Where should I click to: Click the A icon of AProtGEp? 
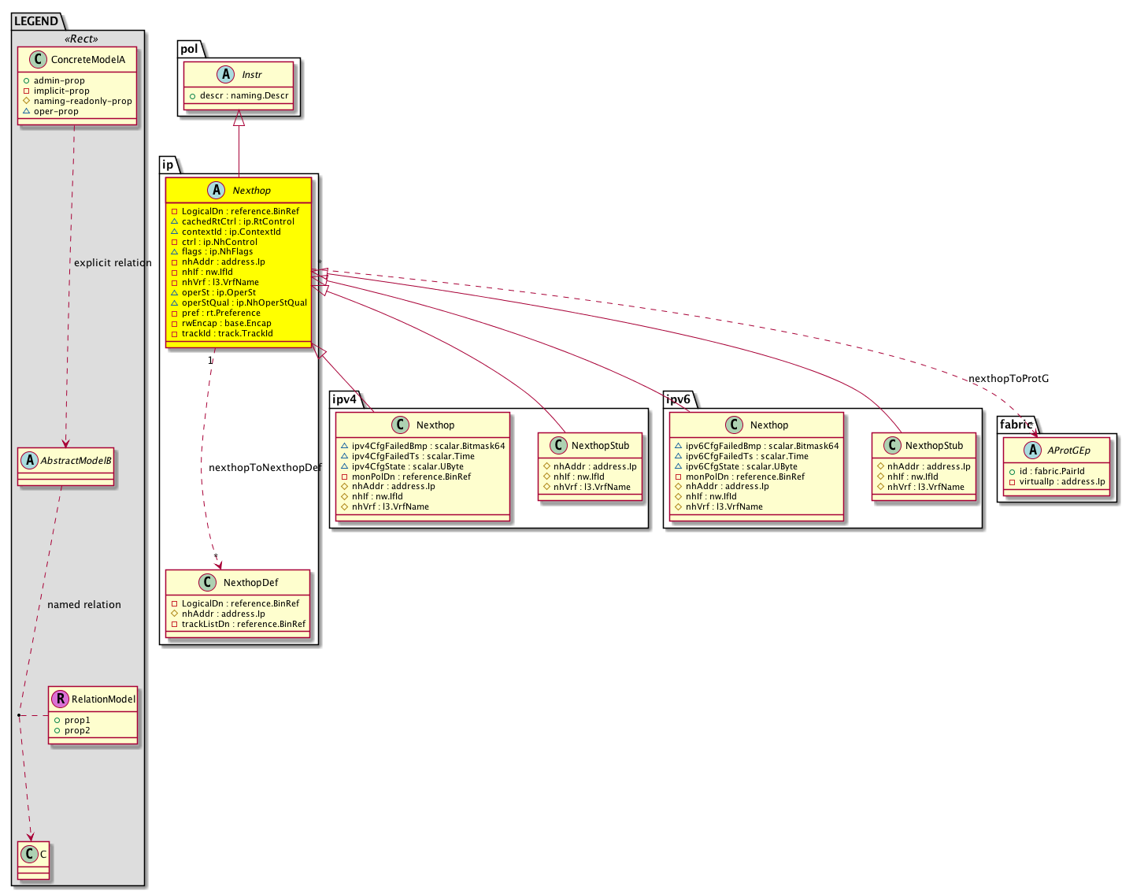click(x=1031, y=451)
